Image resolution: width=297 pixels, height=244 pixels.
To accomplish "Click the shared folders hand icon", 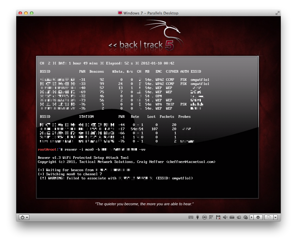I will pos(239,217).
